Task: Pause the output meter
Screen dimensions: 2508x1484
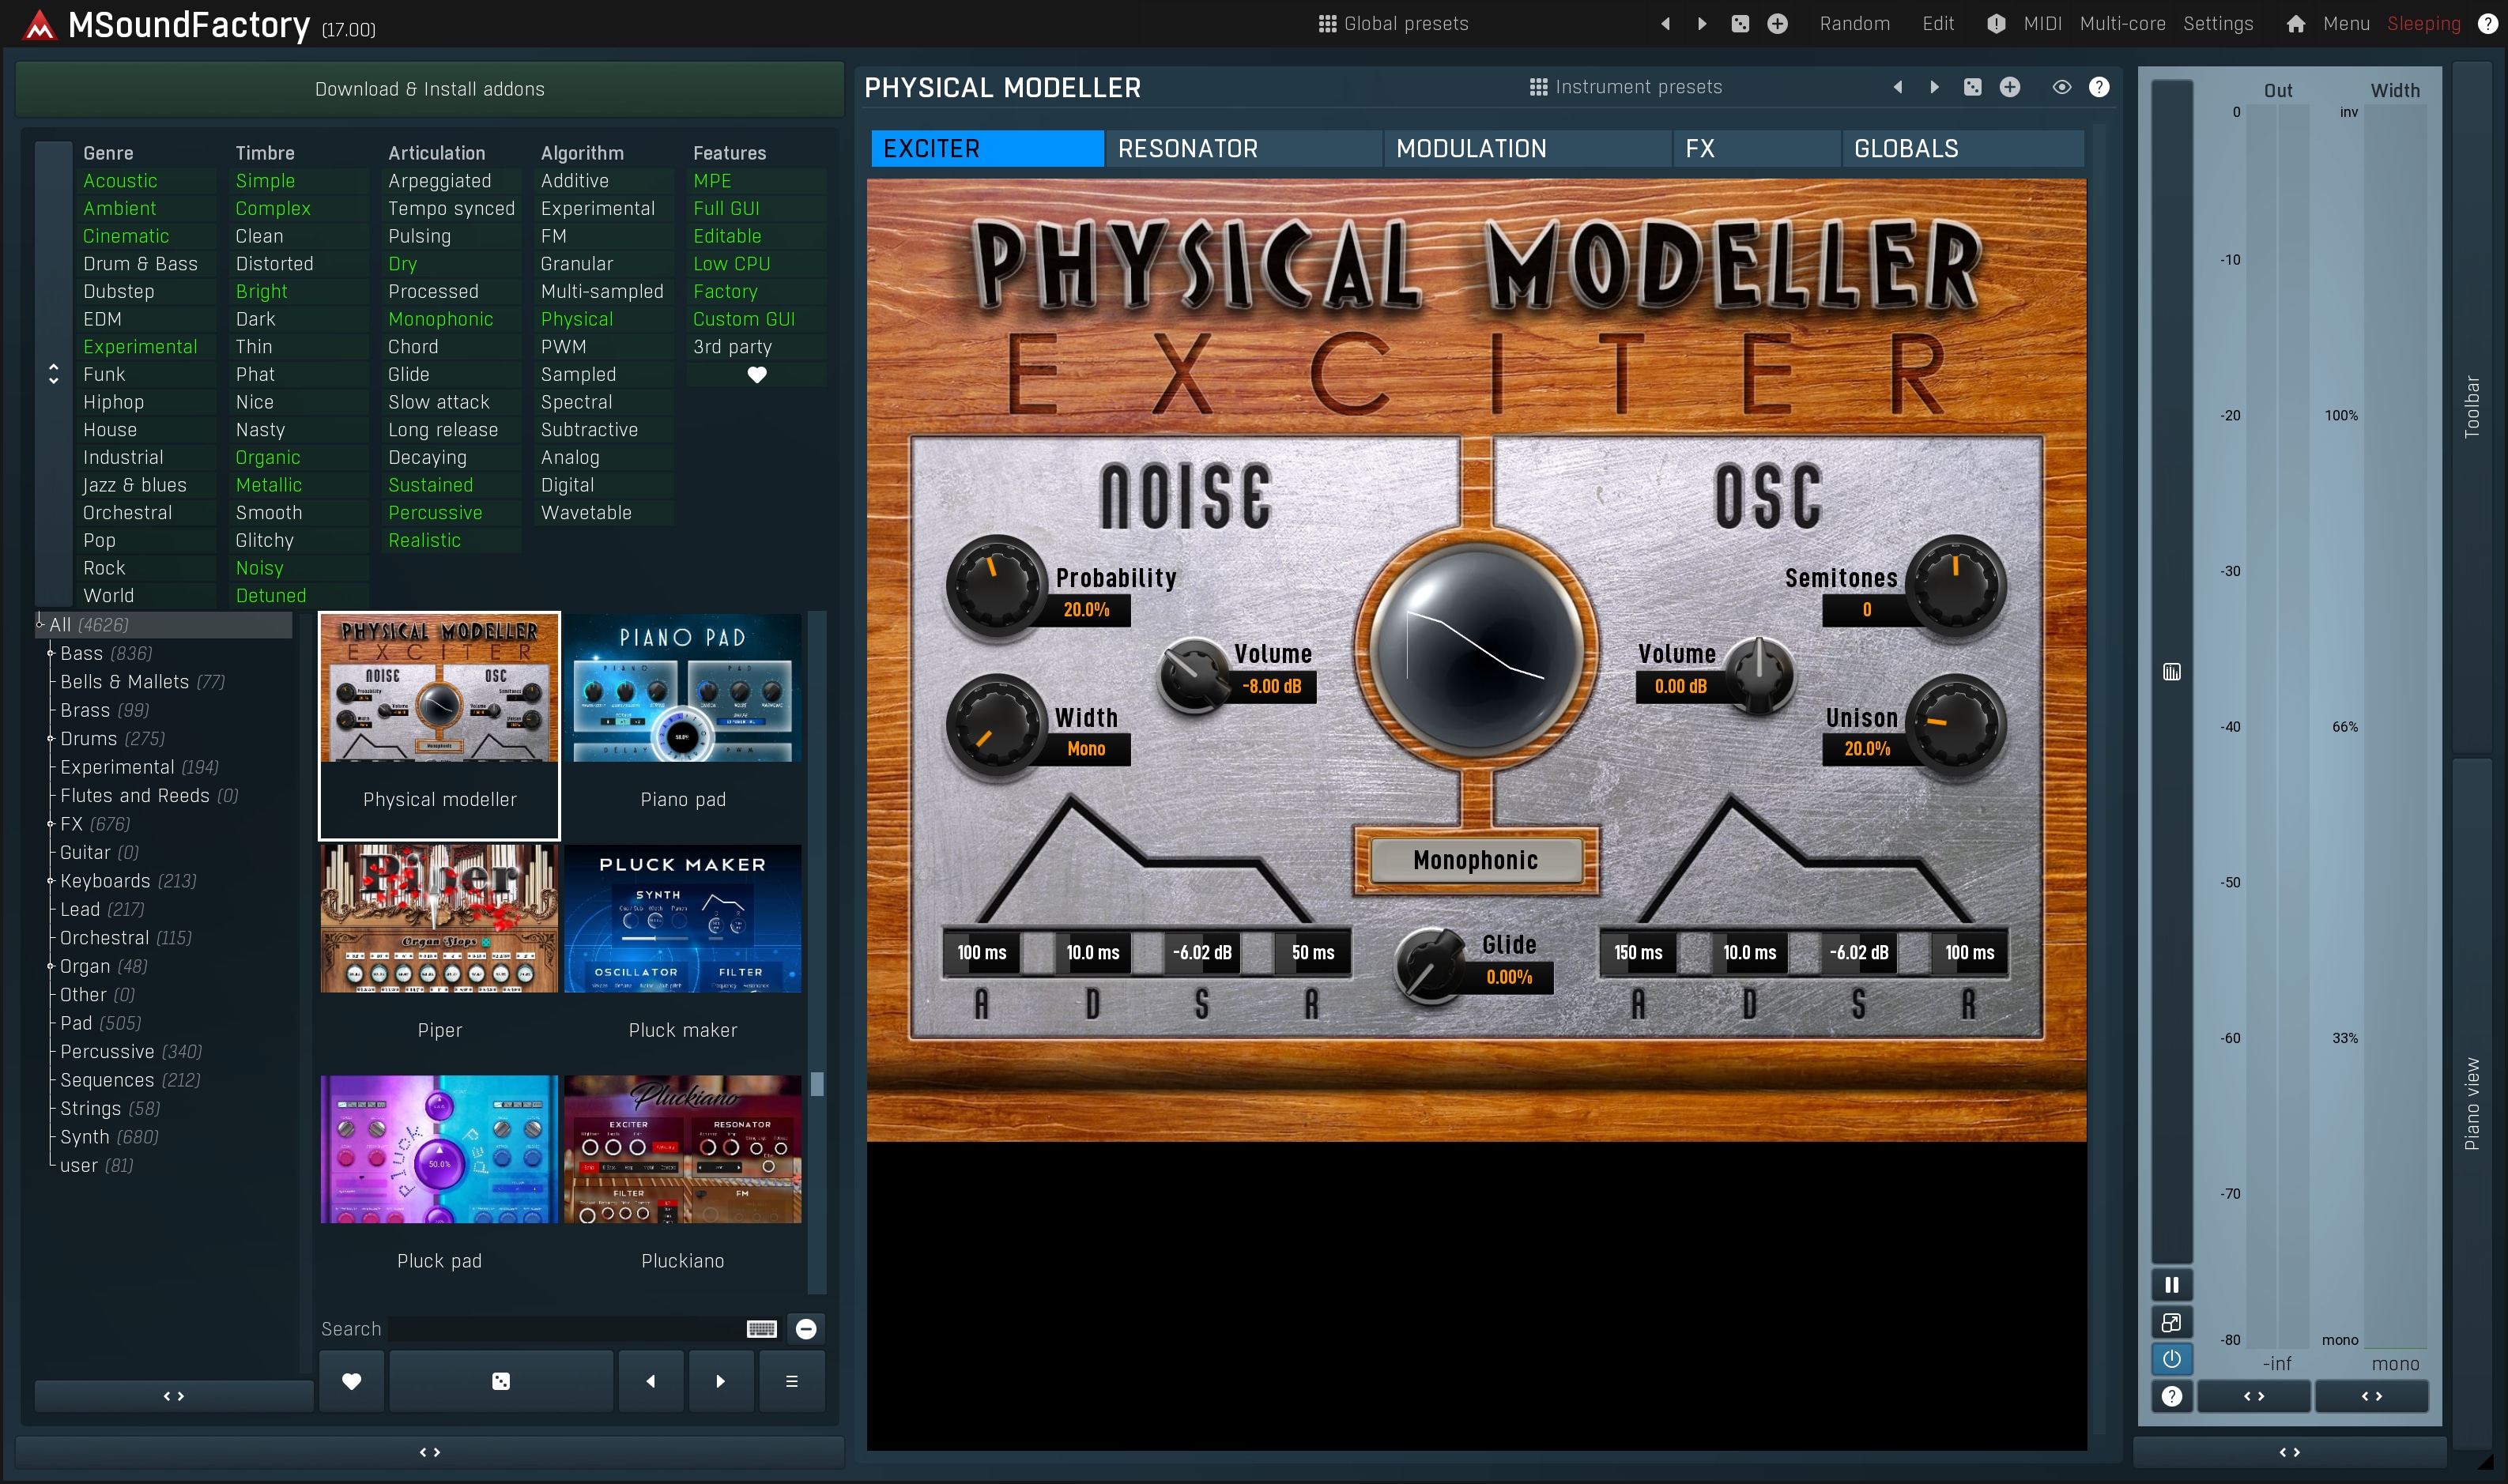Action: point(2171,1285)
